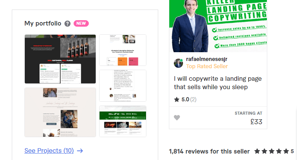Open the See Projects (10) link
The height and width of the screenshot is (160, 297).
49,150
